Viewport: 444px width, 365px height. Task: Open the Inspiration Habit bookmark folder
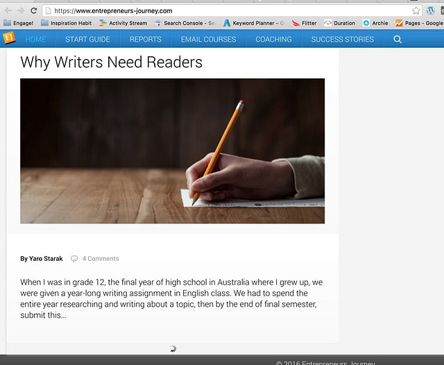66,23
